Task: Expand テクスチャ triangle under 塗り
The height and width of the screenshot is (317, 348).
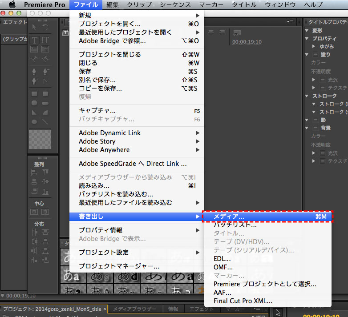Action: (314, 88)
